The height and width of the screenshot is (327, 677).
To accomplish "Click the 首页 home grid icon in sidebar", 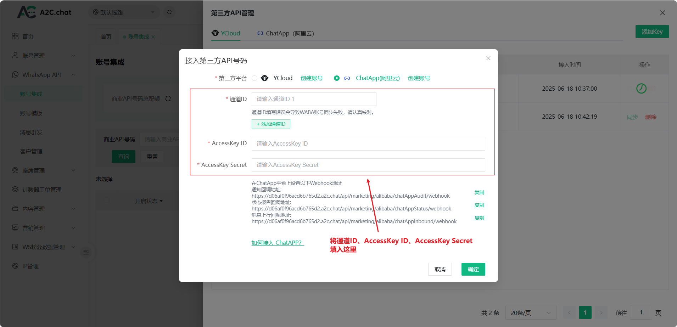I will pyautogui.click(x=15, y=36).
